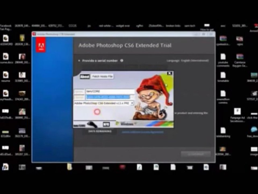
Task: Open the timetable desktop file
Action: coord(223,77)
